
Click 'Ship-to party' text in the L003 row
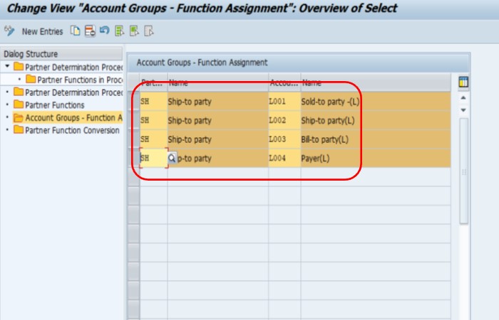pos(190,139)
